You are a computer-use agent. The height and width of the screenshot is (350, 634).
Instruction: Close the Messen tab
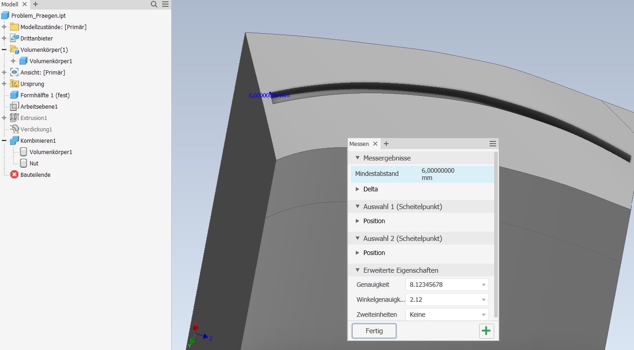point(375,144)
